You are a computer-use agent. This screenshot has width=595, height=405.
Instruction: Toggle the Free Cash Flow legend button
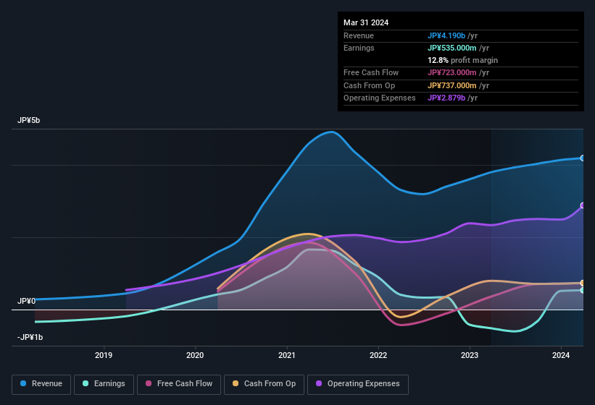pos(179,384)
